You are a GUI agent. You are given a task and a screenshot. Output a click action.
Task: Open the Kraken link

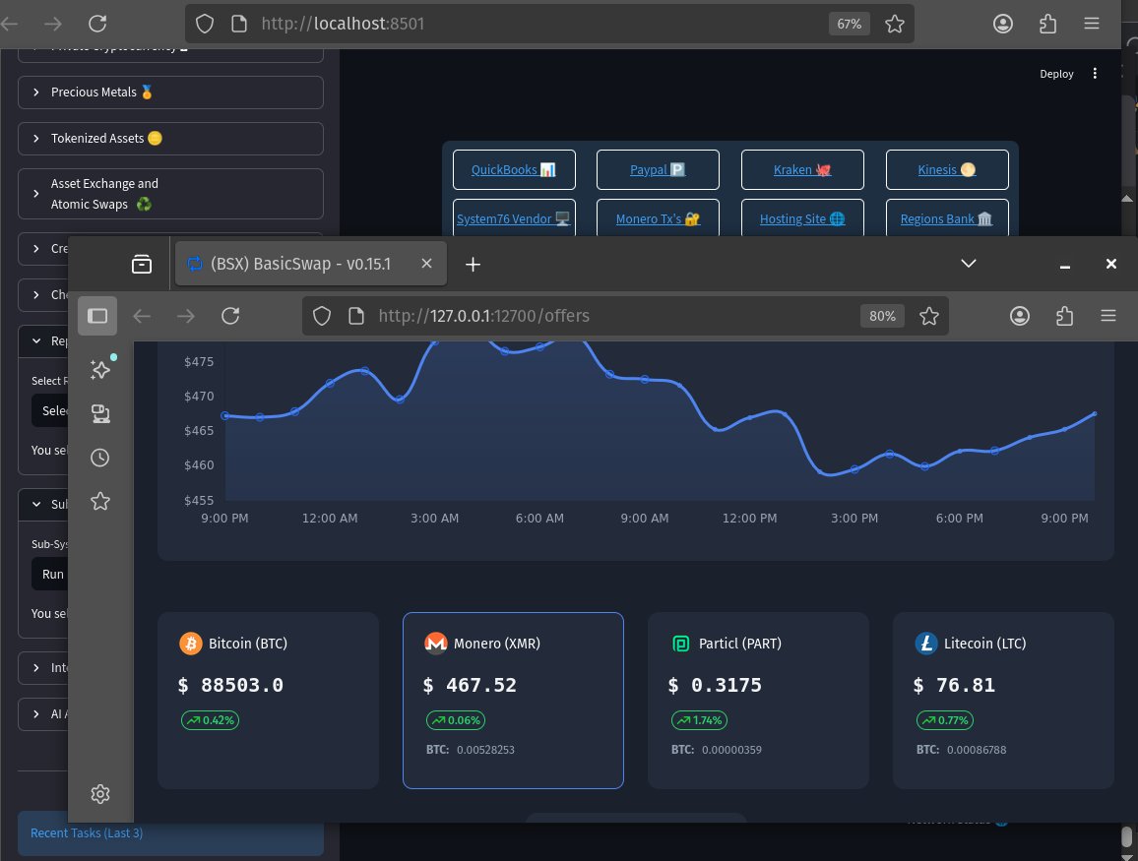(802, 169)
